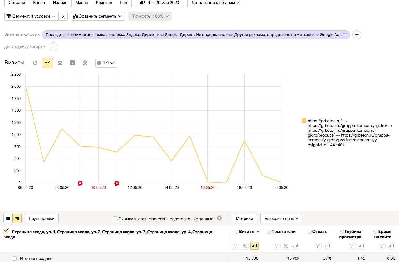
Task: Open Сравнить сегменты dropdown
Action: click(98, 16)
